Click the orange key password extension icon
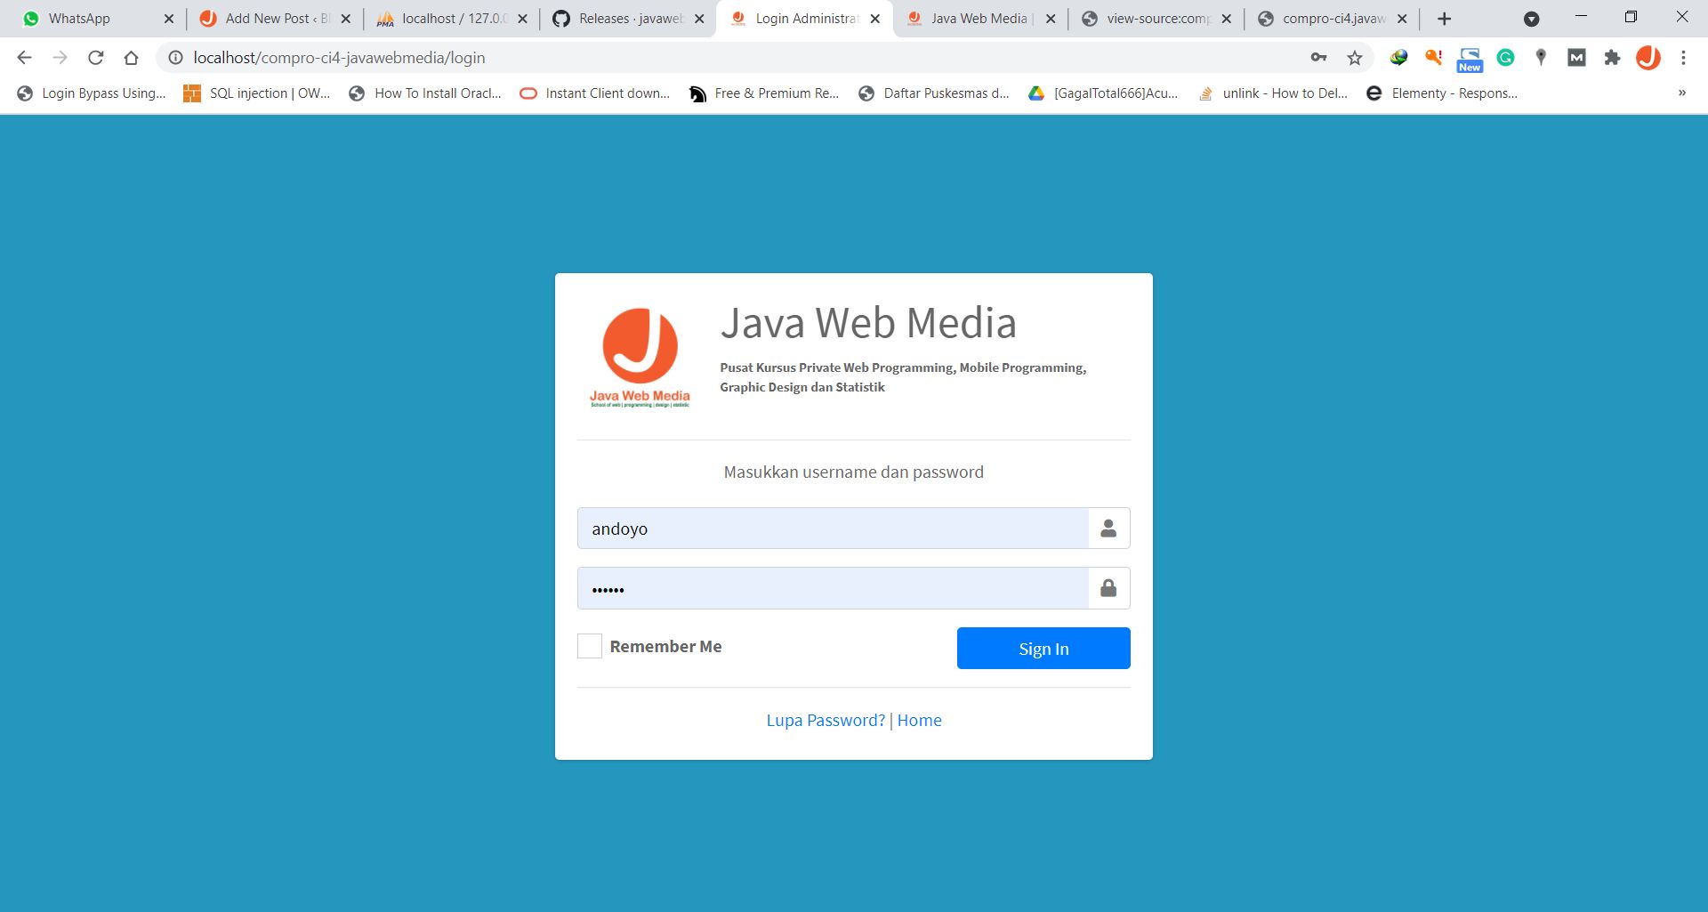Image resolution: width=1708 pixels, height=912 pixels. 1433,57
